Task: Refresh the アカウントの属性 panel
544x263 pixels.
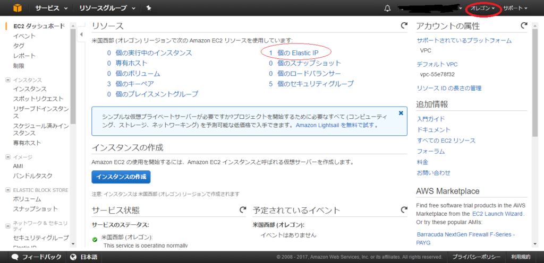Action: pos(524,25)
